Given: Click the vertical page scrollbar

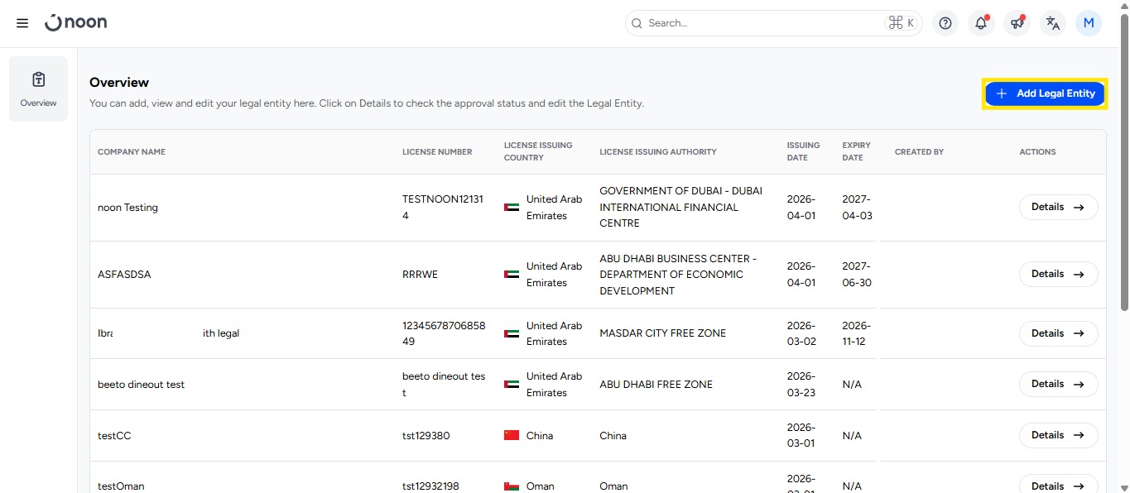Looking at the screenshot, I should [1123, 165].
